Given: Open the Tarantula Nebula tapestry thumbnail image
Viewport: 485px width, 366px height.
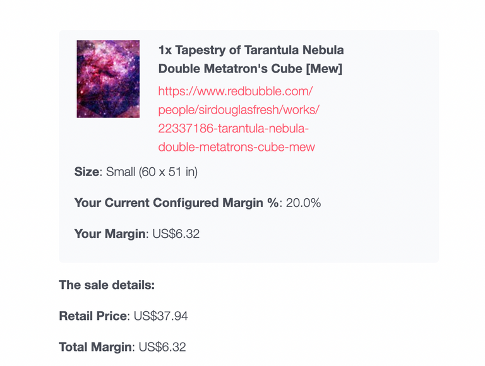Looking at the screenshot, I should click(x=108, y=79).
